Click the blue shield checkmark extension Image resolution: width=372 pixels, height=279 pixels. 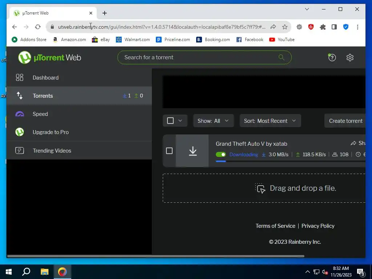click(346, 27)
